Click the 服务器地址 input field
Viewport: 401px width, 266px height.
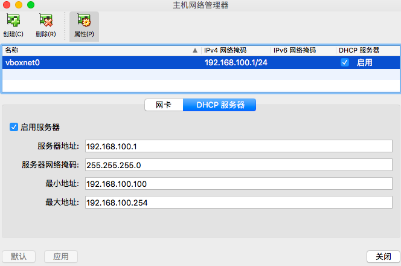[x=239, y=146]
